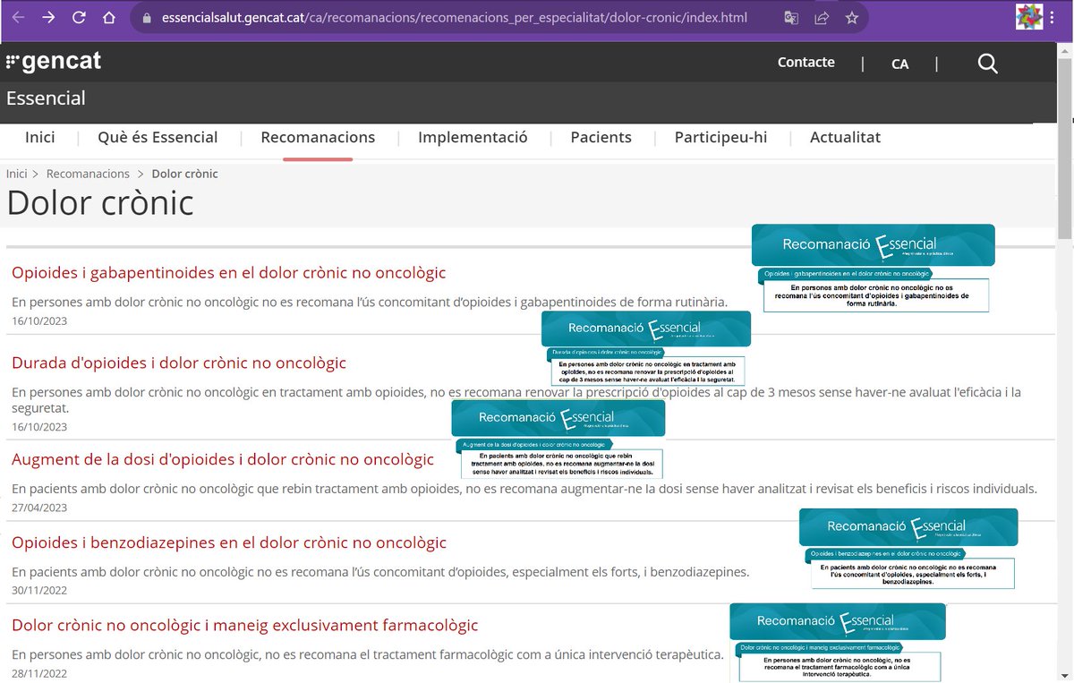The image size is (1074, 683).
Task: Open the Contacte link in header
Action: [806, 63]
